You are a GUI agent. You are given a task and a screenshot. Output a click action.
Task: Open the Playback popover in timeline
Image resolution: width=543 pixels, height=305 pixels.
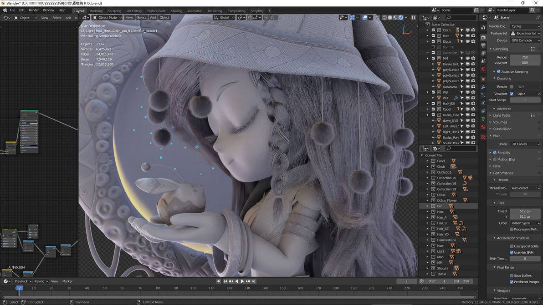pos(23,281)
